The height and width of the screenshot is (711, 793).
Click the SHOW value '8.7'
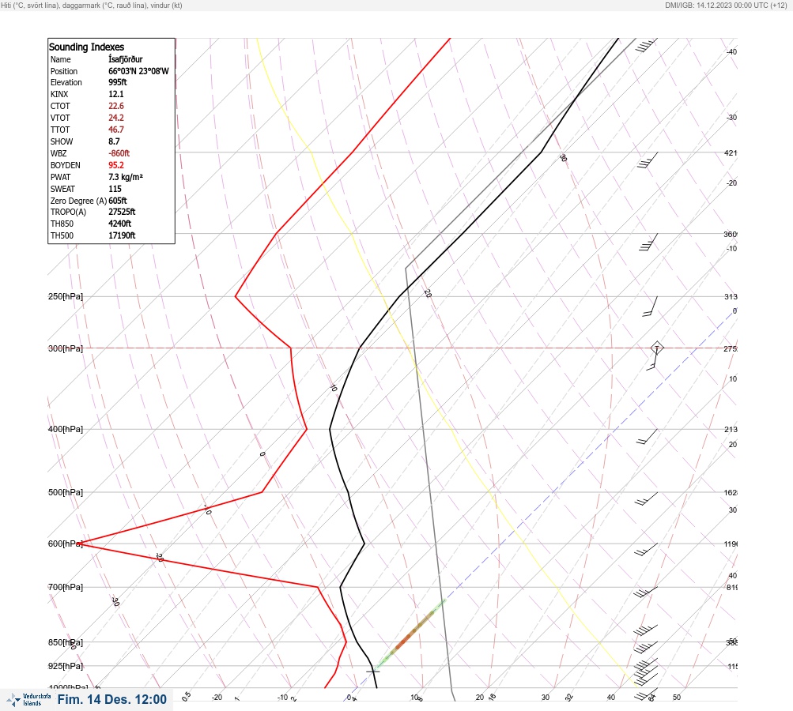pos(114,141)
